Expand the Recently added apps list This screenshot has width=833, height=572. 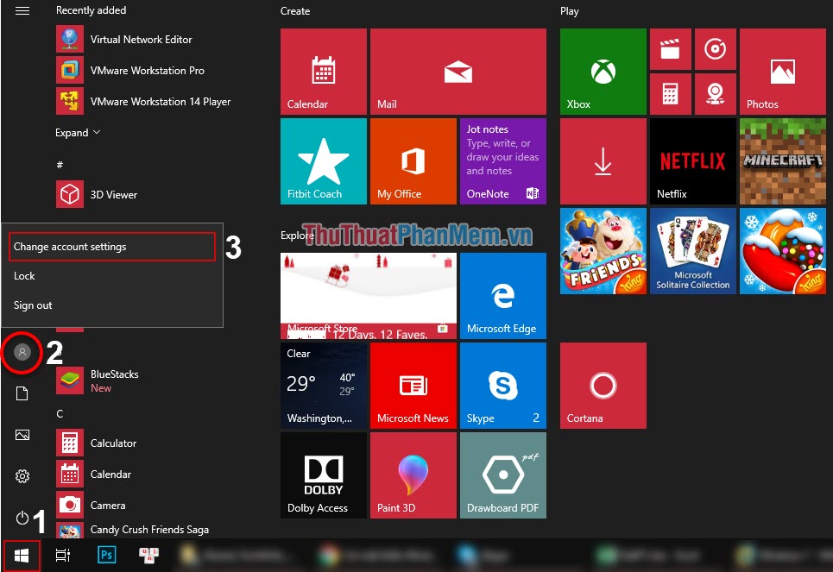77,132
